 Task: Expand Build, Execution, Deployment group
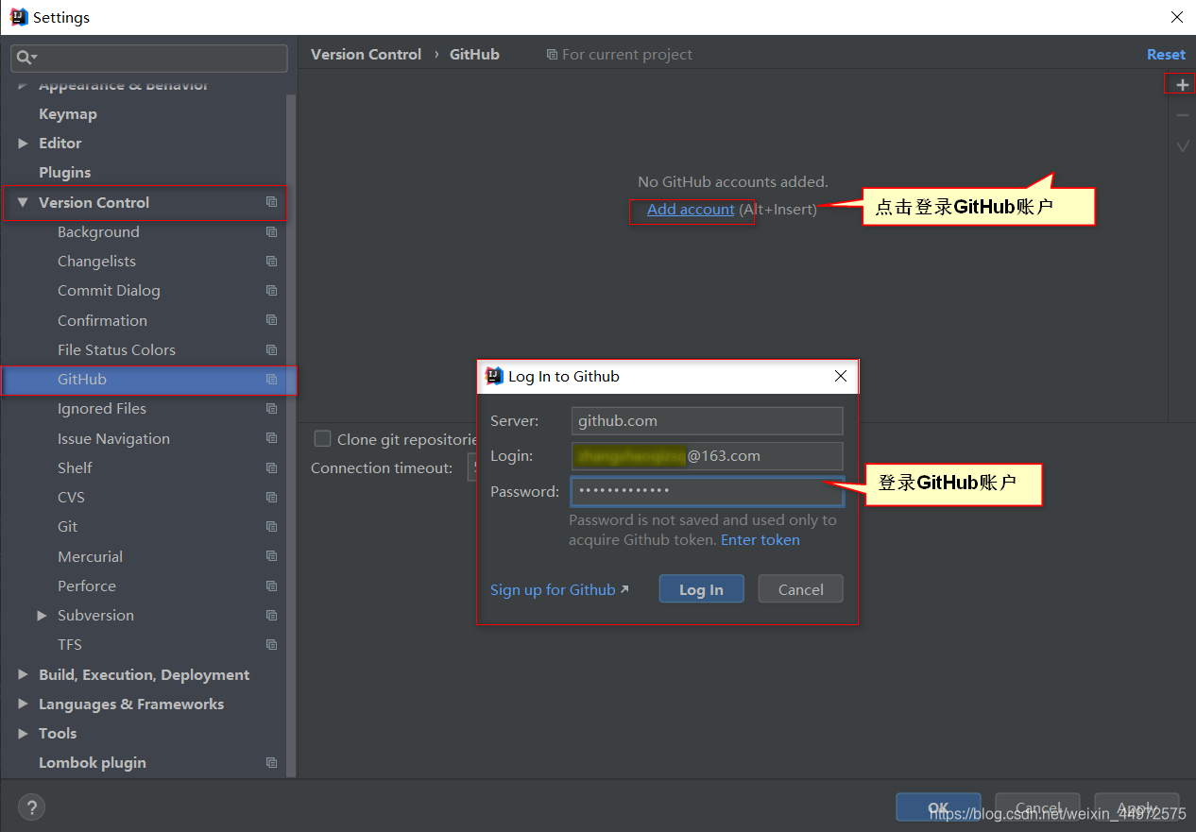[23, 674]
